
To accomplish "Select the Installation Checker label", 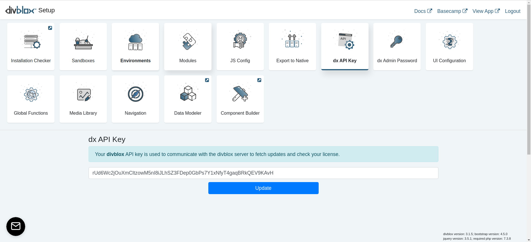I will (x=31, y=61).
